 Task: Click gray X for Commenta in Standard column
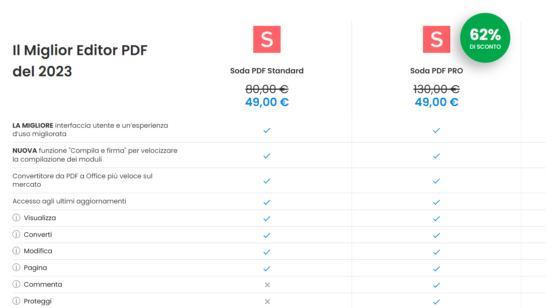pyautogui.click(x=267, y=285)
